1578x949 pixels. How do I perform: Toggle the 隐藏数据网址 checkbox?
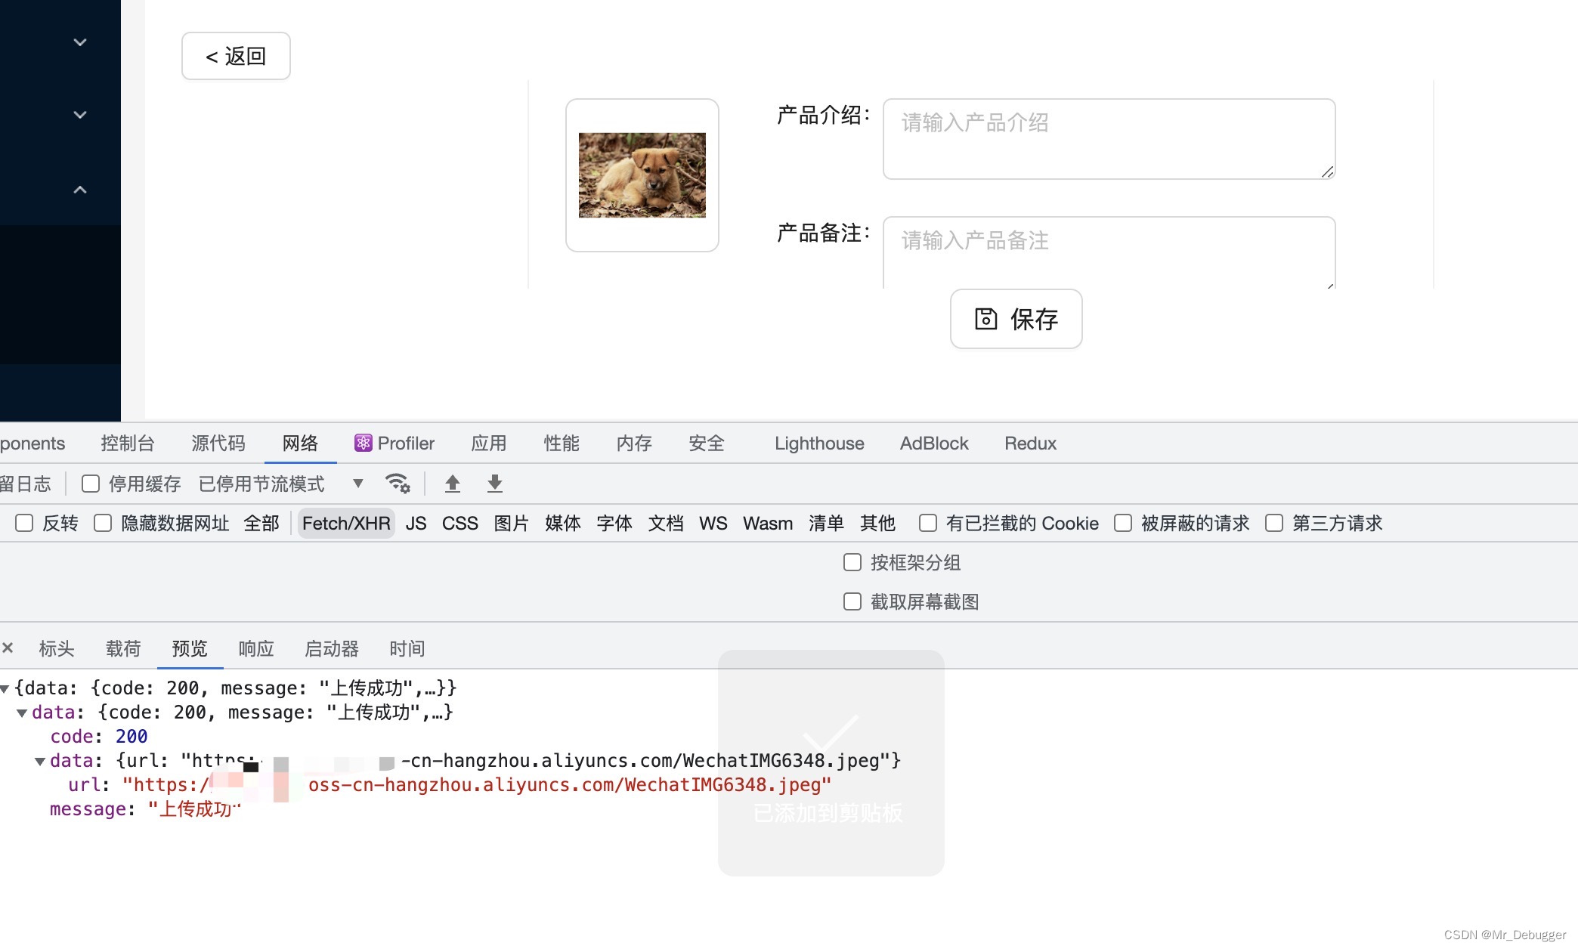pos(103,523)
